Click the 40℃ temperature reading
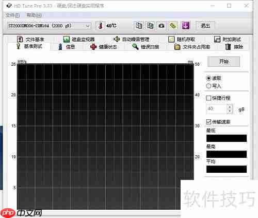Image resolution: width=258 pixels, height=218 pixels. coord(111,26)
